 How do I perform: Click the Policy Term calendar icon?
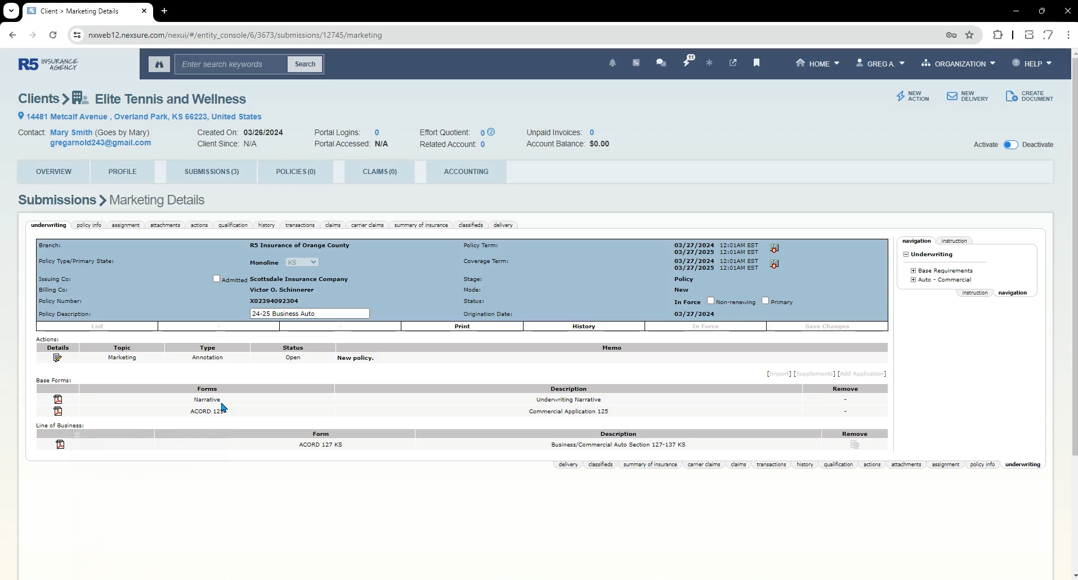pyautogui.click(x=775, y=248)
